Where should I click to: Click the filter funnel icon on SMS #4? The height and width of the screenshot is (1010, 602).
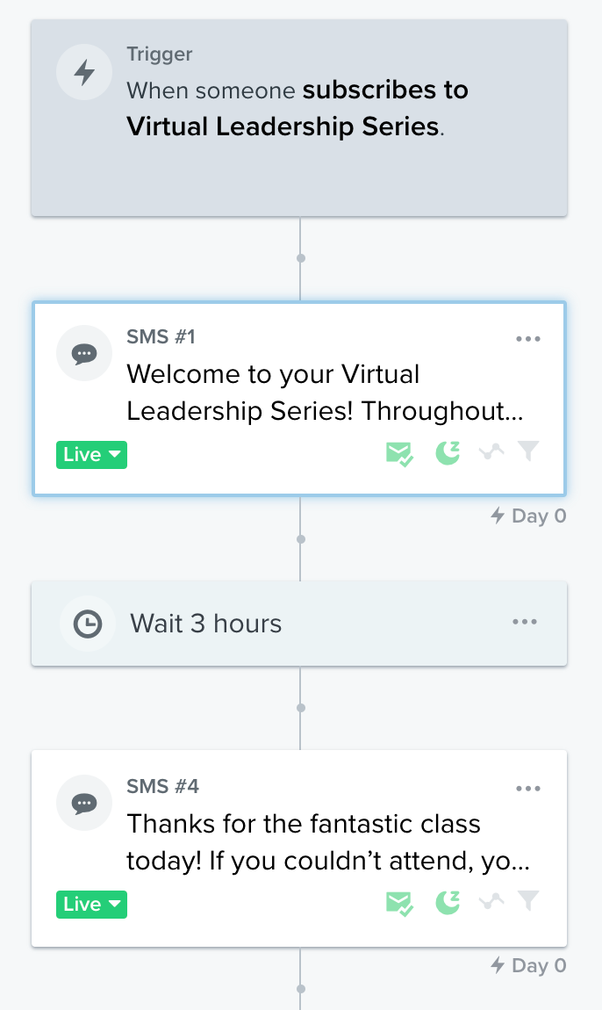[528, 900]
